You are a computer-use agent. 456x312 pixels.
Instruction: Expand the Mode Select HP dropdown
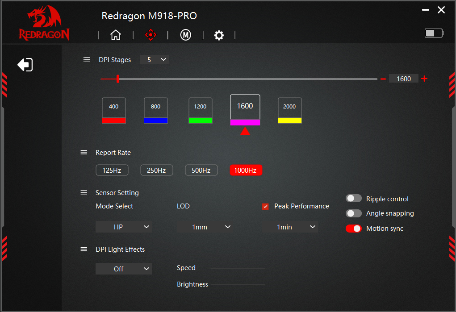124,227
